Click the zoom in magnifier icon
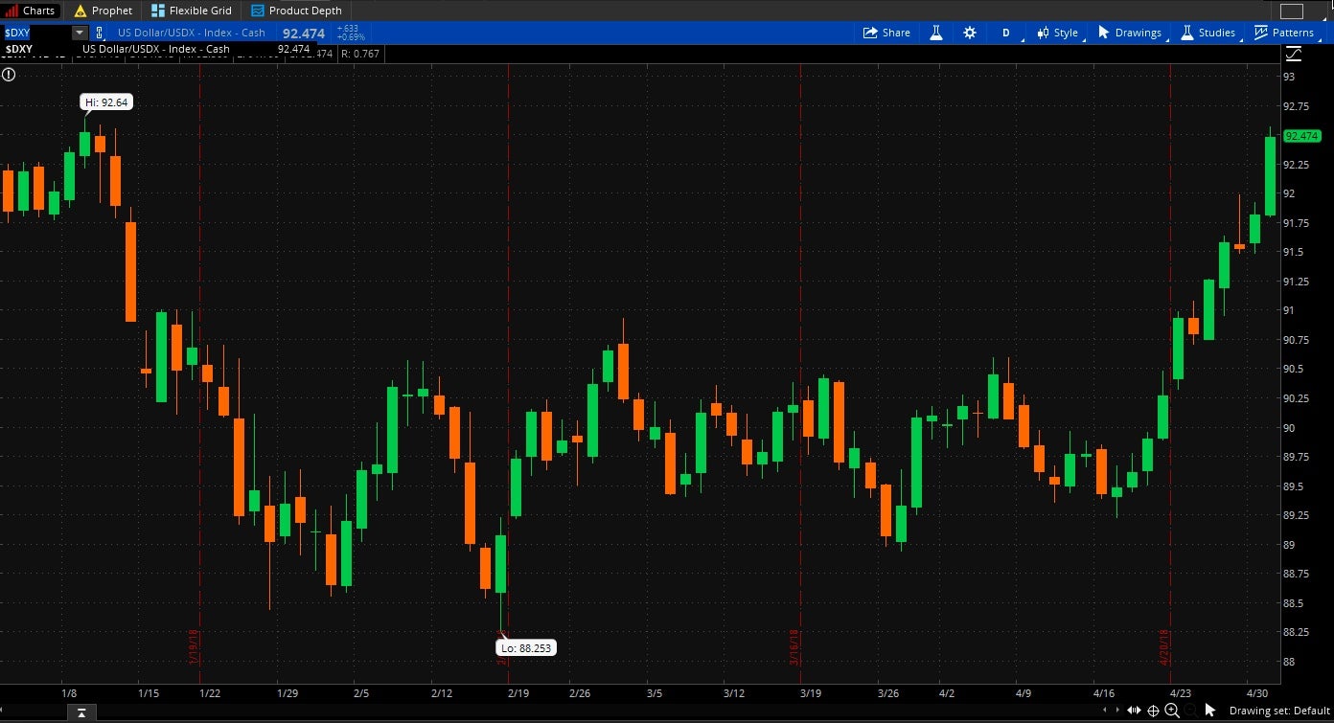Viewport: 1334px width, 723px height. point(1172,711)
